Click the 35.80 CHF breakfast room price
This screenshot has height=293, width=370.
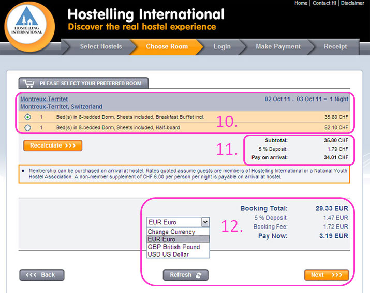point(336,117)
